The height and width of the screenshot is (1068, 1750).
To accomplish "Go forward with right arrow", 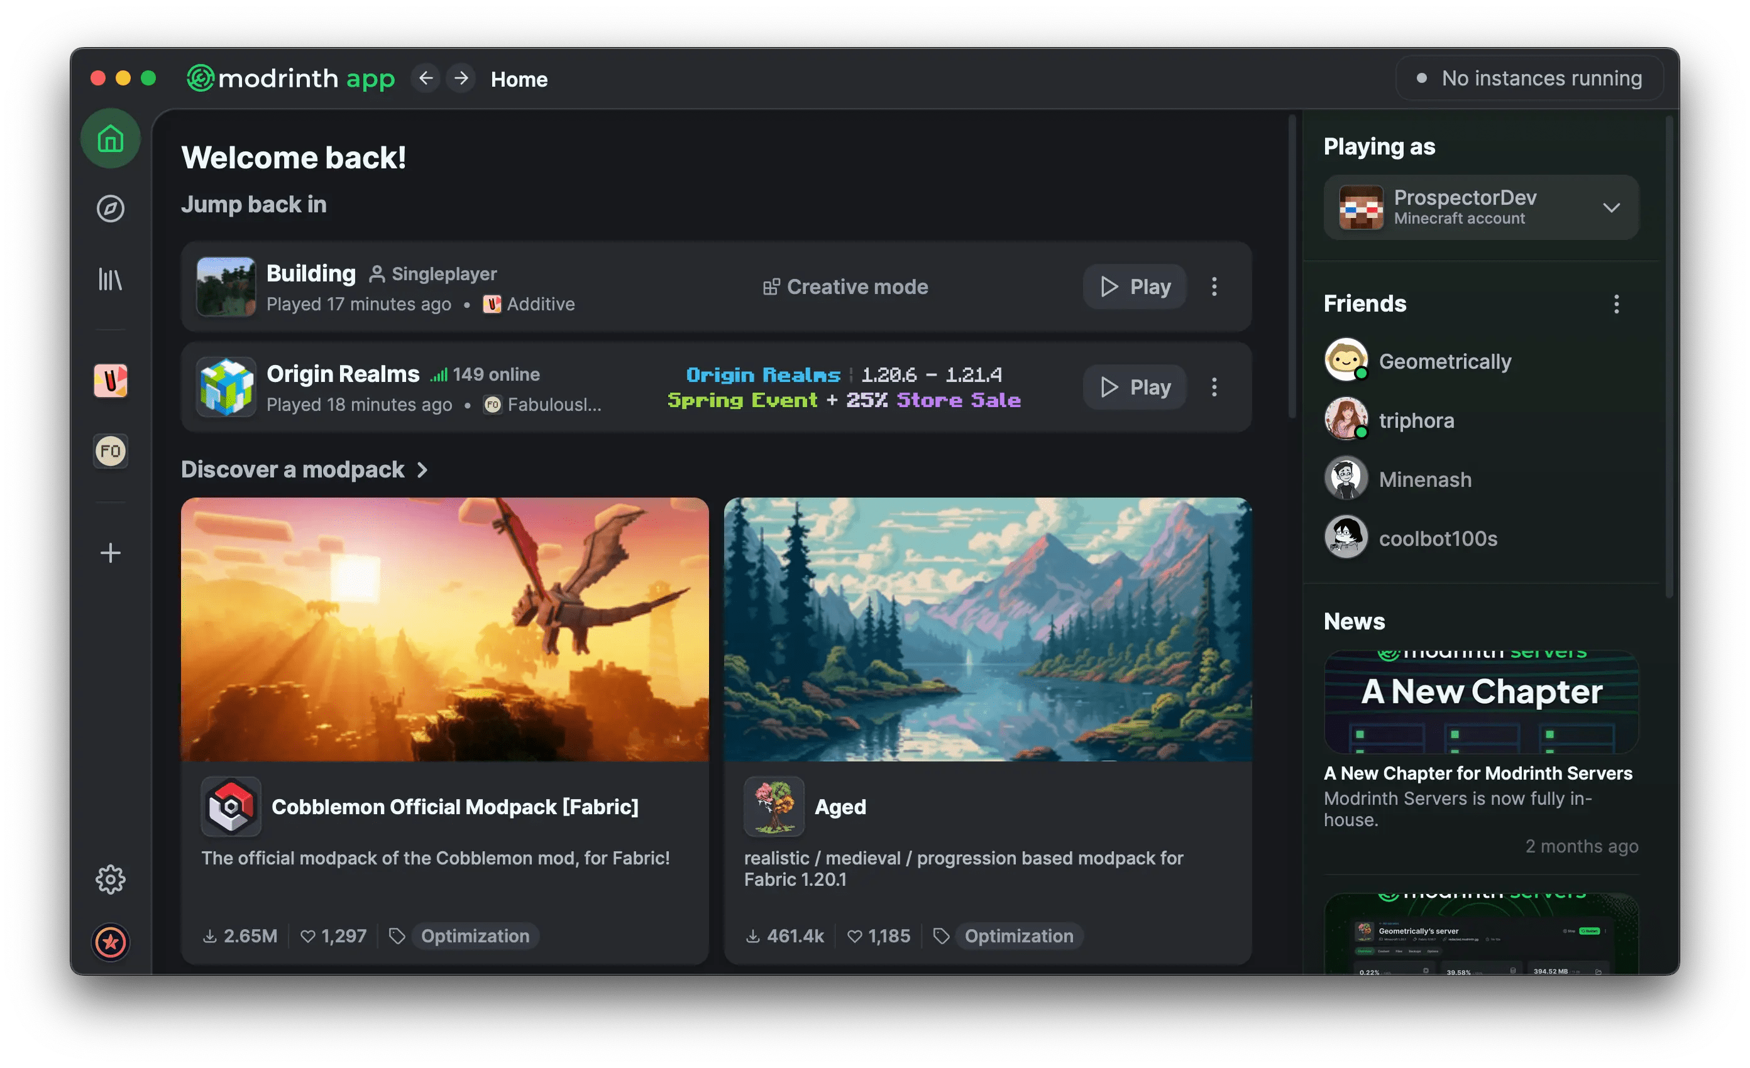I will 461,78.
